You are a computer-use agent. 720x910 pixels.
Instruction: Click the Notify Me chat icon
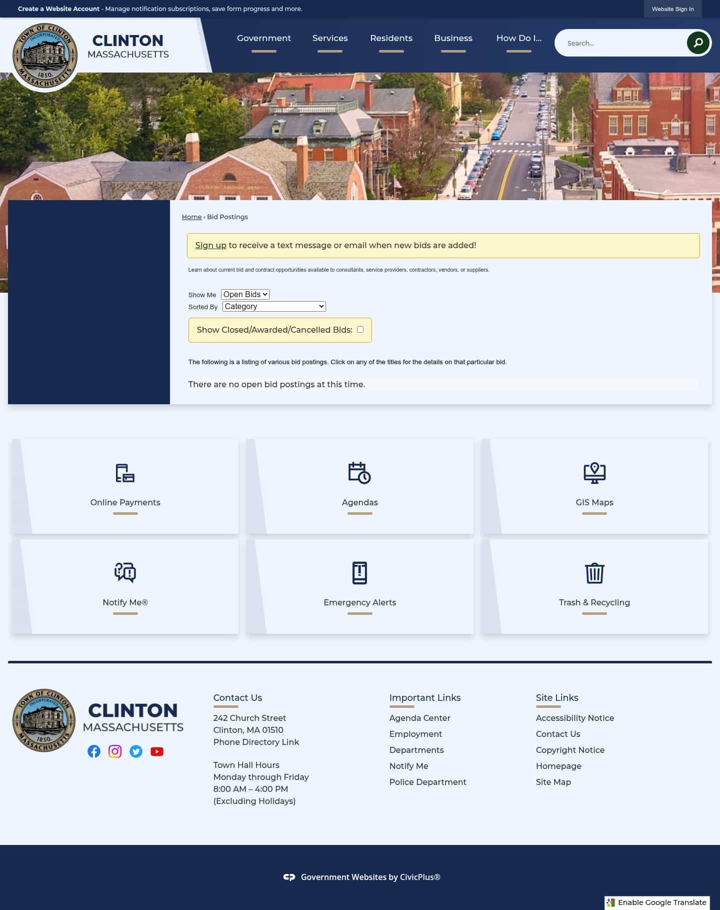pos(125,573)
